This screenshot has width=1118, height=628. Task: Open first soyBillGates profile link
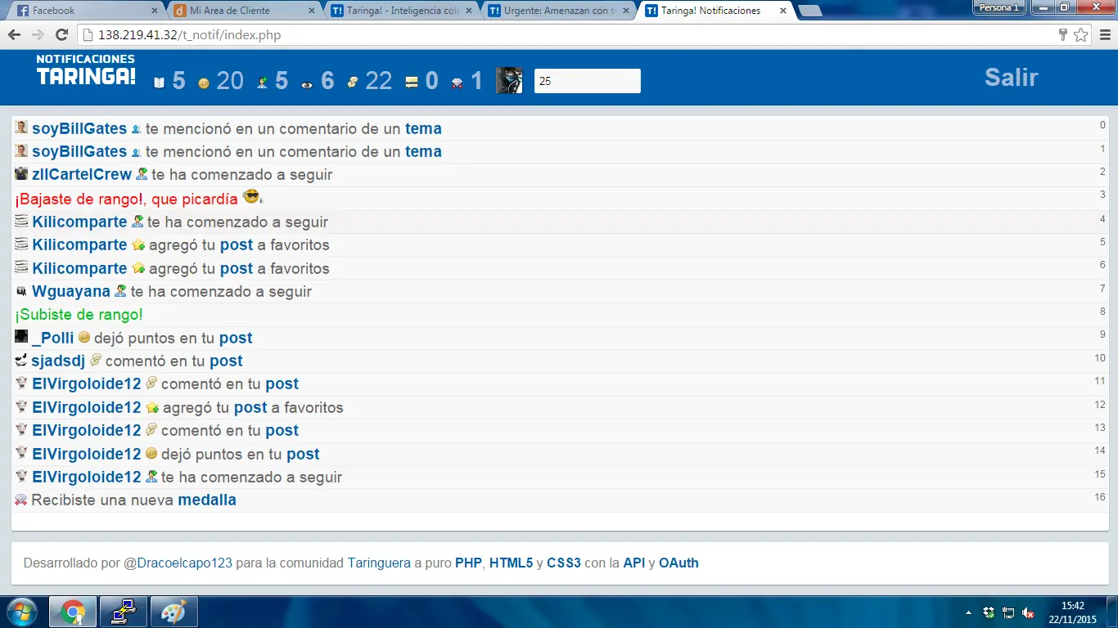pyautogui.click(x=79, y=128)
